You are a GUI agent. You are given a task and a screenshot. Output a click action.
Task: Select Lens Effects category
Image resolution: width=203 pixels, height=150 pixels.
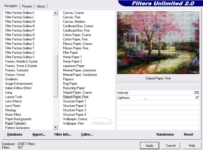coord(14,101)
